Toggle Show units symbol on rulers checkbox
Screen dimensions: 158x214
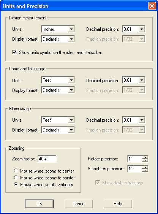tap(14, 52)
